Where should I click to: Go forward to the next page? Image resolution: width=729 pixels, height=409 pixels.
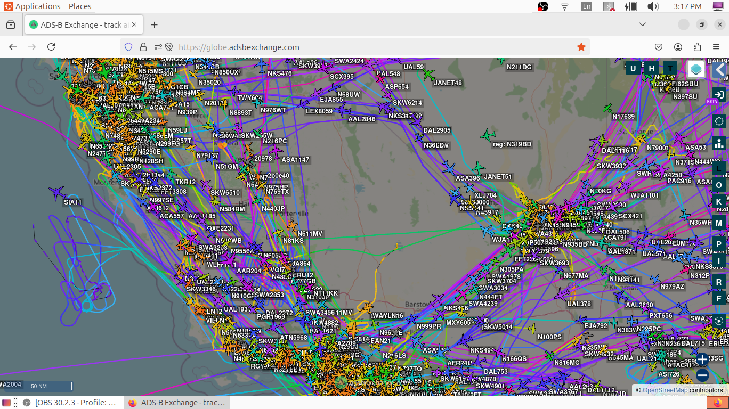pos(32,47)
